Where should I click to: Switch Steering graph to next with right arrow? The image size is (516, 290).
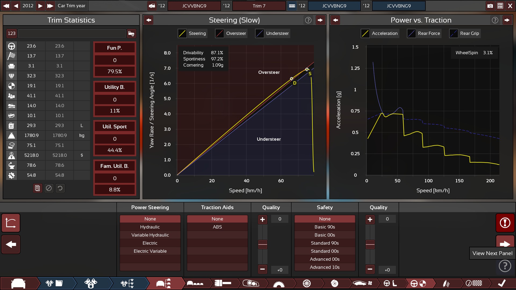pyautogui.click(x=320, y=20)
